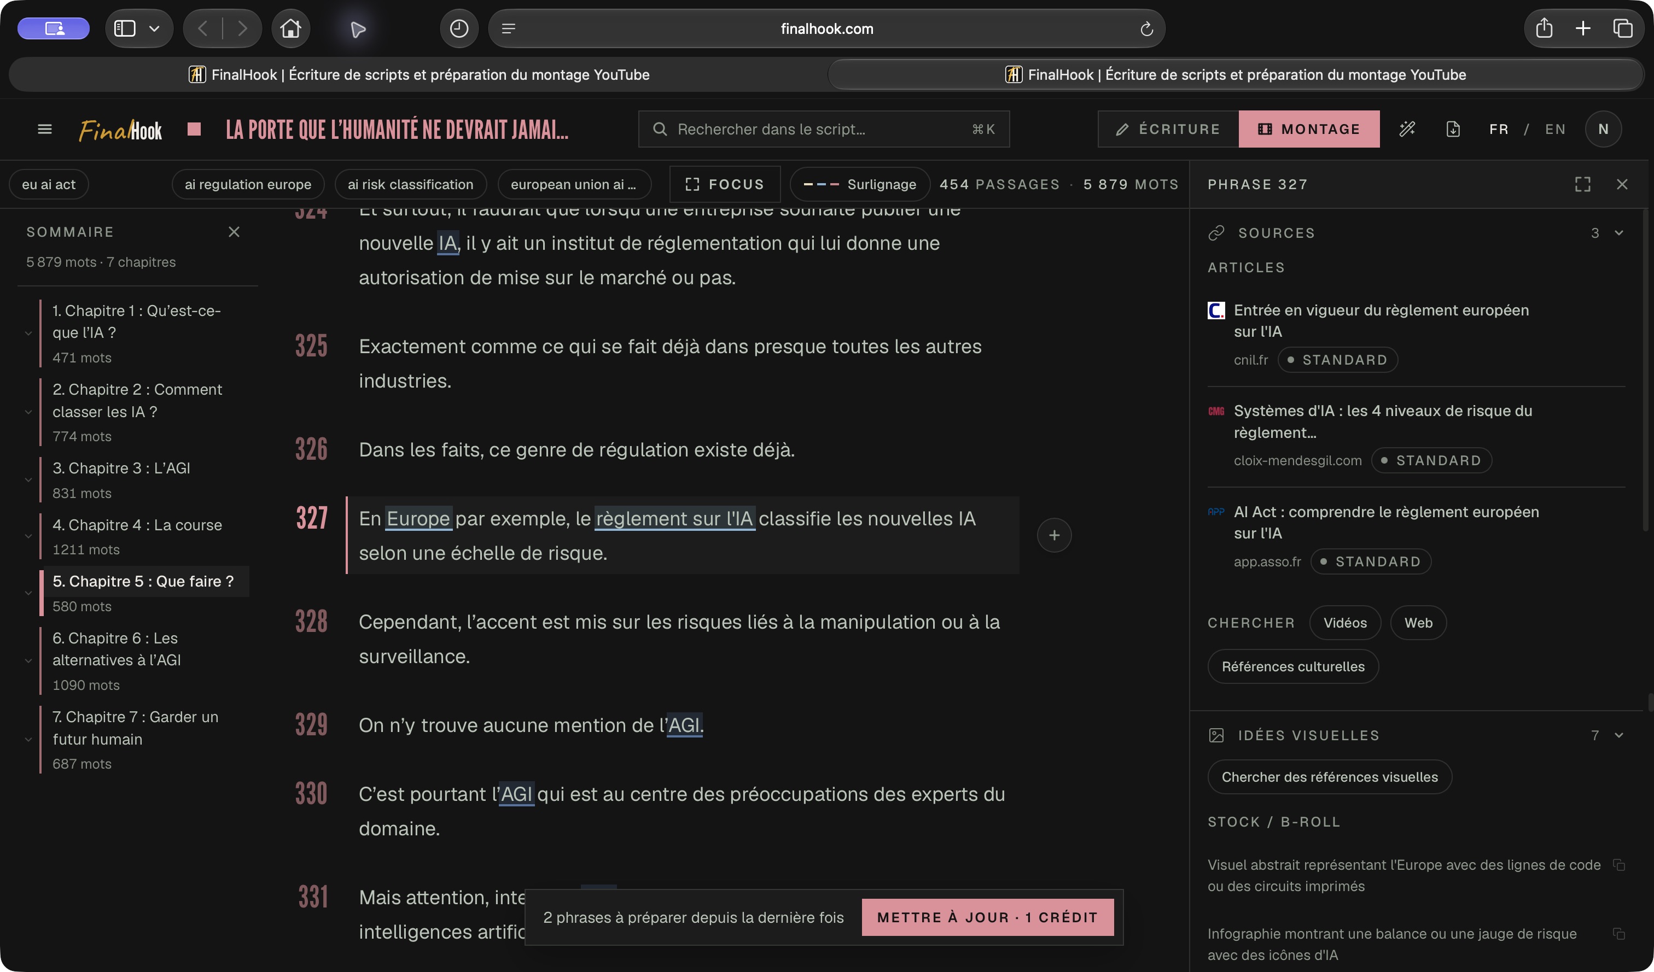Image resolution: width=1654 pixels, height=972 pixels.
Task: Click the export document download icon
Action: click(x=1453, y=129)
